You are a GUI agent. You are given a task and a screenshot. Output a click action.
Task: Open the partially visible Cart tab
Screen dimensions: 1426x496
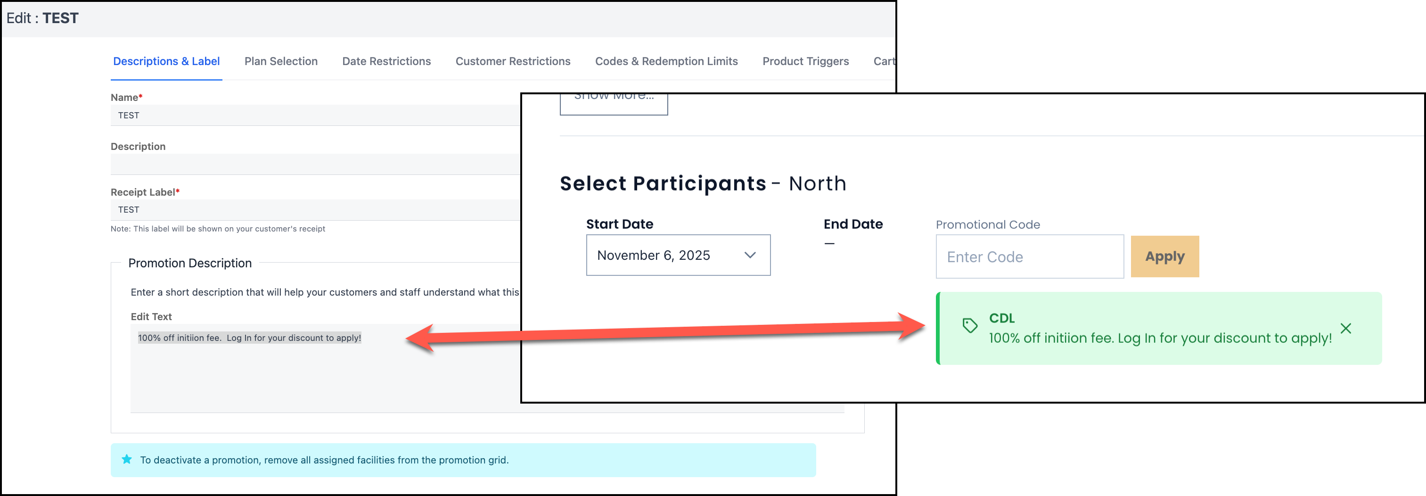884,61
